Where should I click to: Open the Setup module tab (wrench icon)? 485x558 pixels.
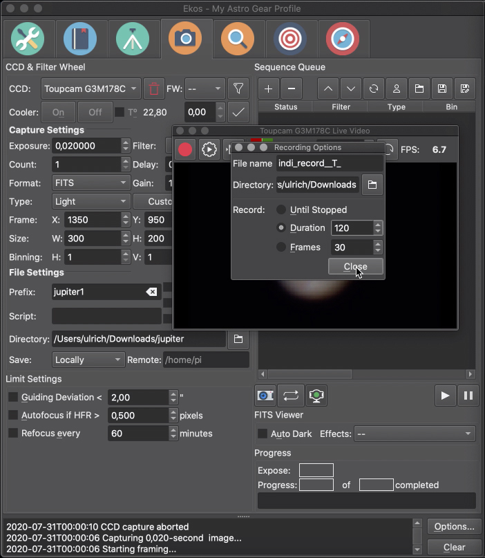click(28, 39)
